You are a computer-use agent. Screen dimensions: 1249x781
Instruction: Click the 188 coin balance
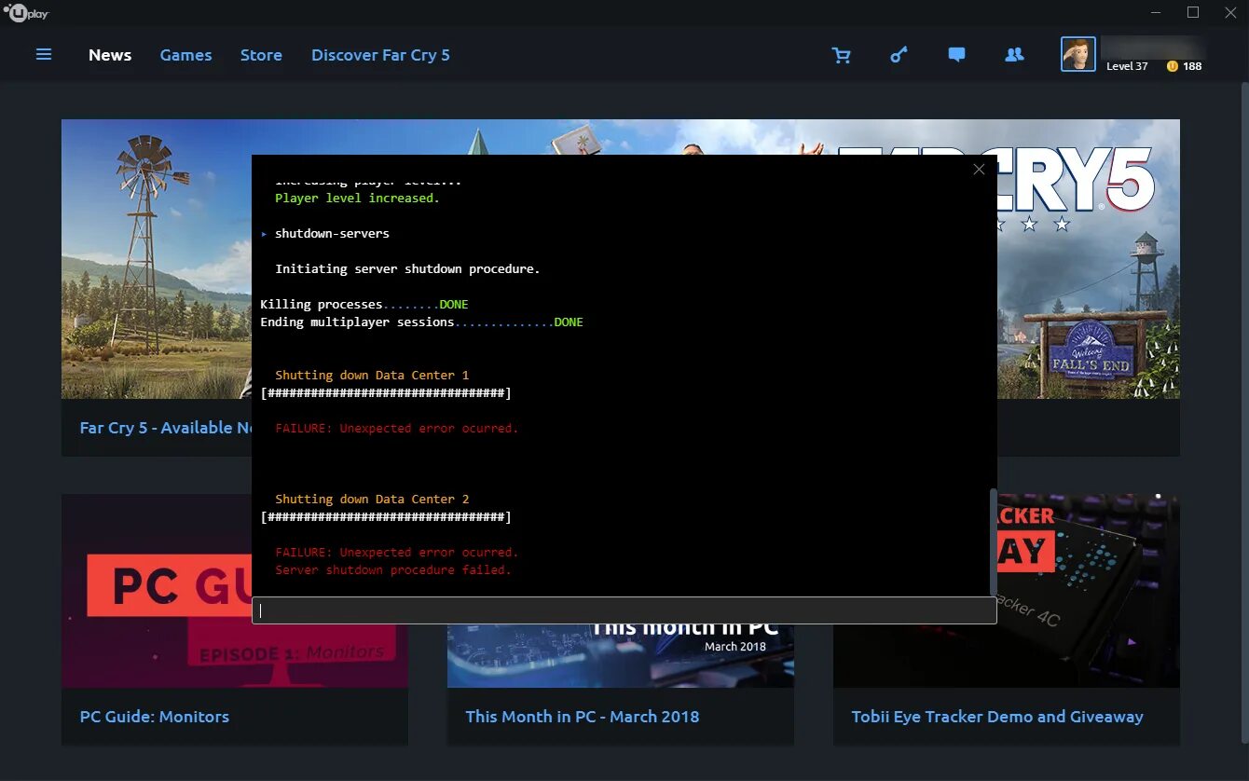coord(1192,66)
